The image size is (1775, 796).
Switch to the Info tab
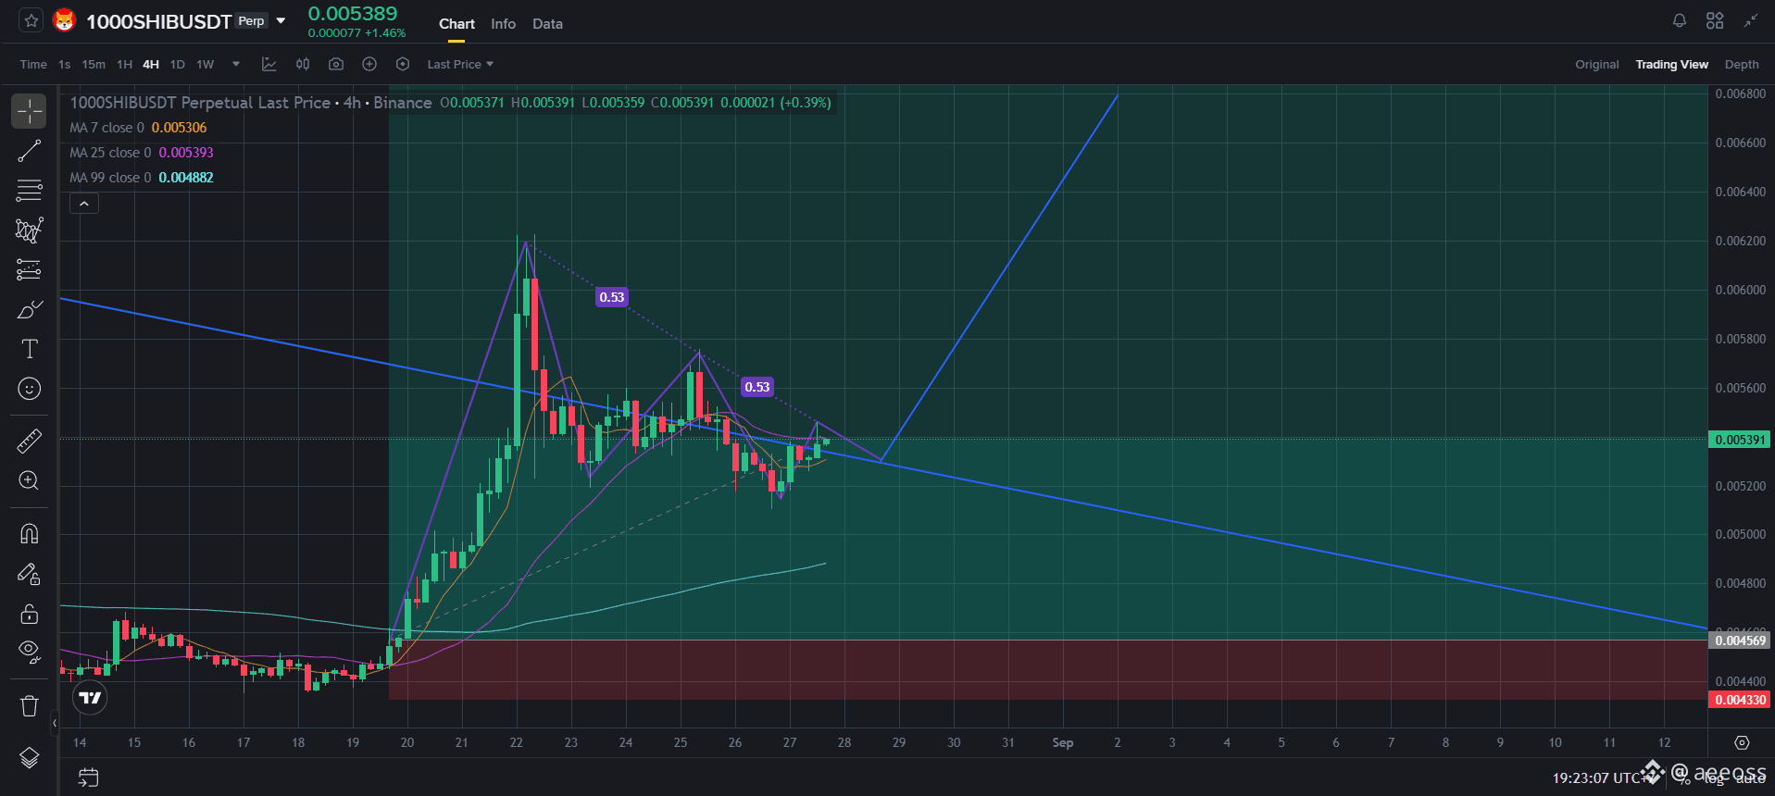coord(503,24)
